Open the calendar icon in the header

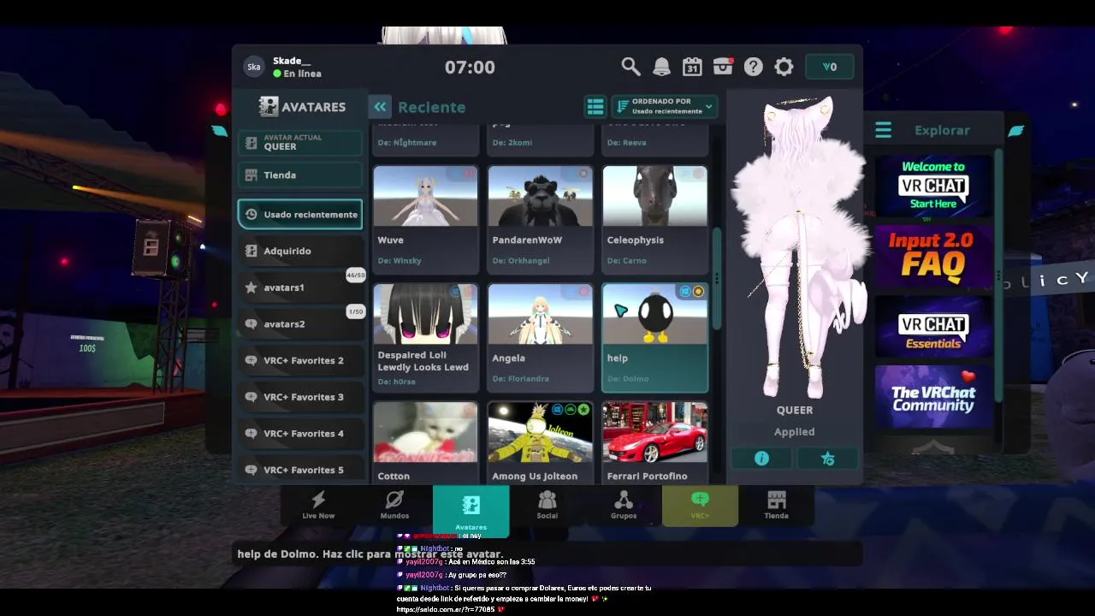692,67
